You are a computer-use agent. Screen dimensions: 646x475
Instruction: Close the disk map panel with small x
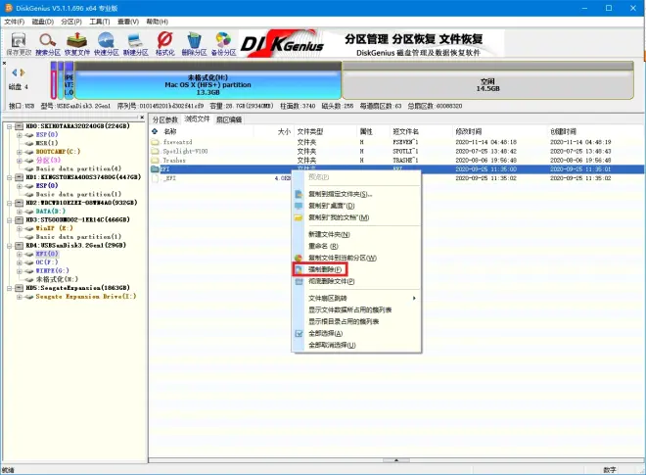(x=4, y=63)
